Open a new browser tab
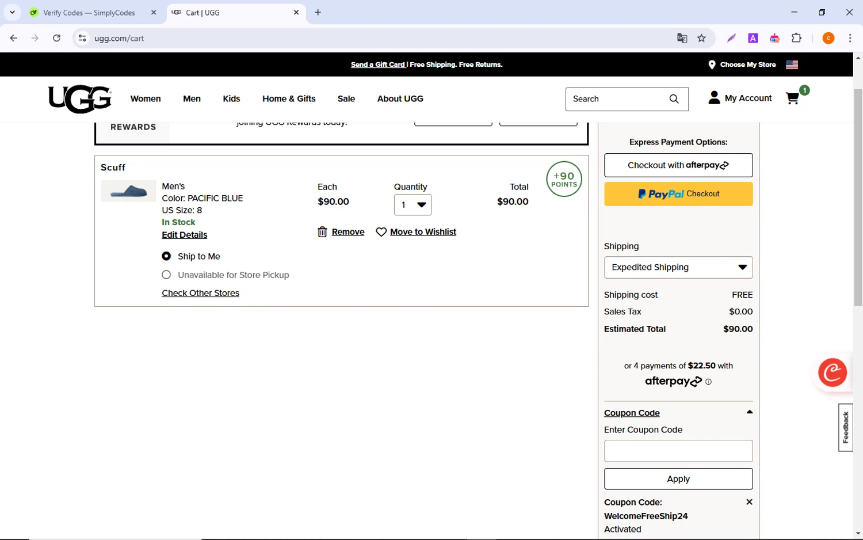Image resolution: width=863 pixels, height=540 pixels. (x=318, y=12)
